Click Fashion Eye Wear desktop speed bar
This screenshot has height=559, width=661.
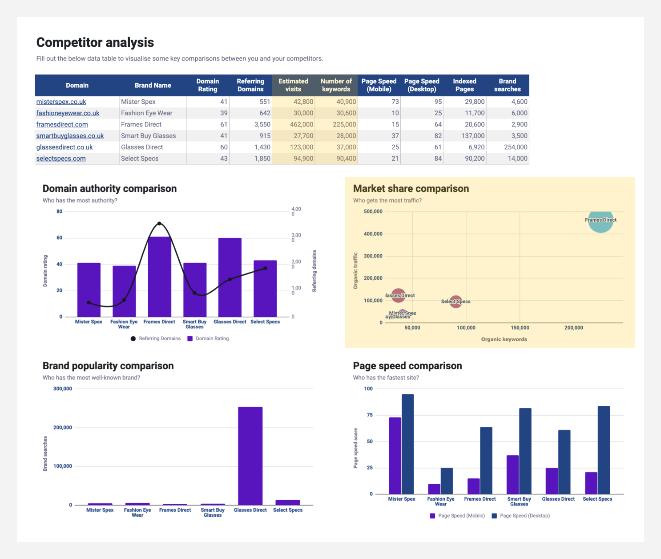tap(447, 481)
